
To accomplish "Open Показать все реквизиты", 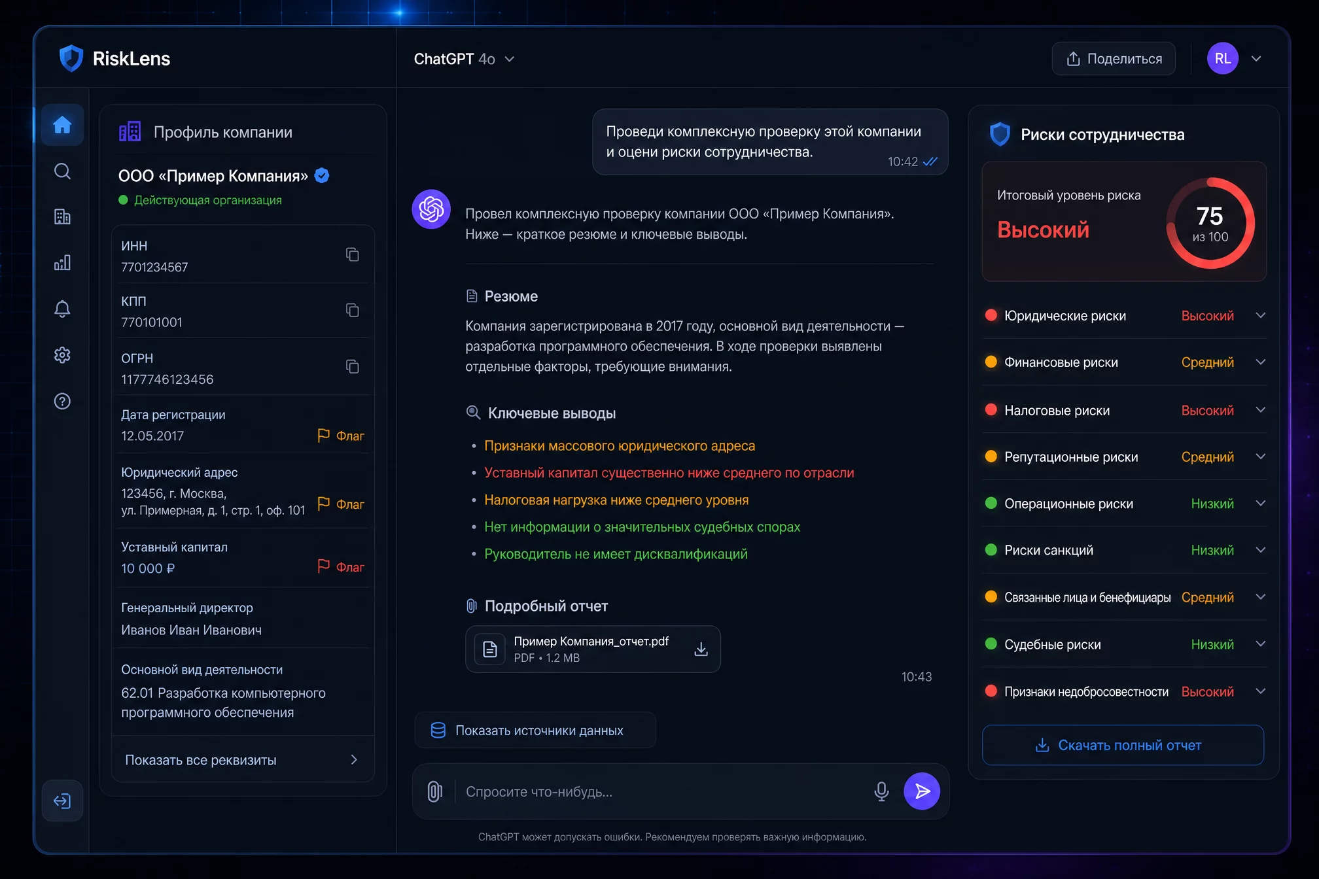I will [x=243, y=759].
